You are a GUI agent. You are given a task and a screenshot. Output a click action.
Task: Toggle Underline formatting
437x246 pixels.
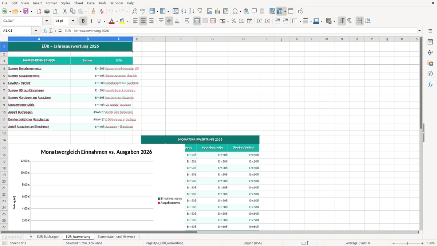[99, 21]
